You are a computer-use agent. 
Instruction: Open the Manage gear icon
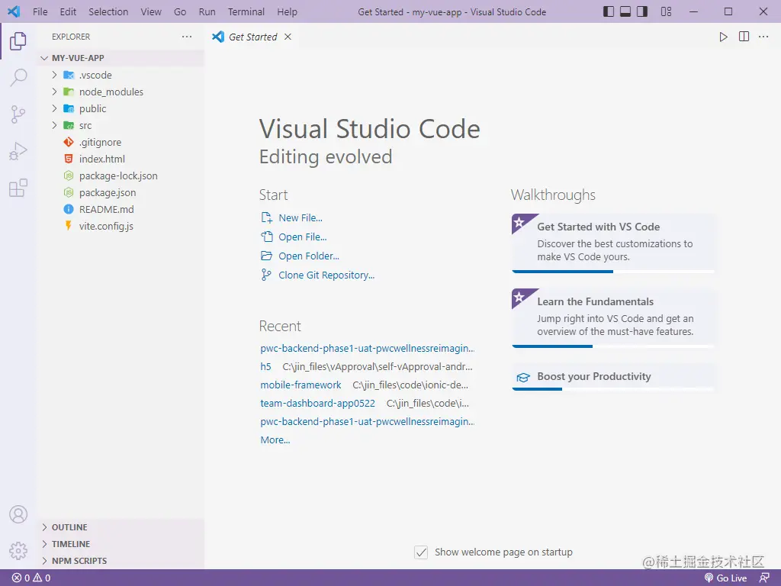click(18, 551)
